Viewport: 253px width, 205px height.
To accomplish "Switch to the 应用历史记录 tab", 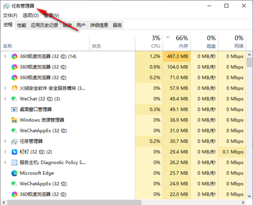I will point(44,25).
